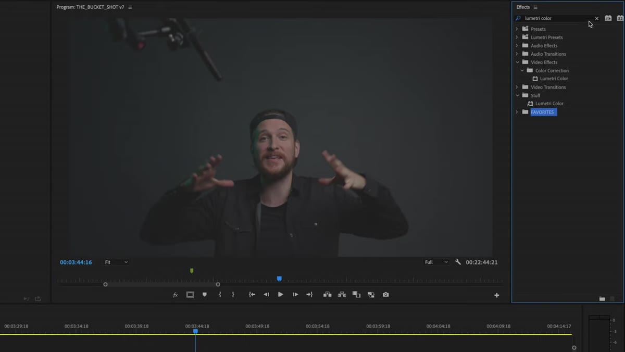625x352 pixels.
Task: Click the Go to Out point button
Action: pos(309,295)
